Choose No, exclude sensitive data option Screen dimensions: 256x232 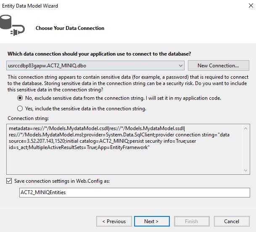[20, 98]
